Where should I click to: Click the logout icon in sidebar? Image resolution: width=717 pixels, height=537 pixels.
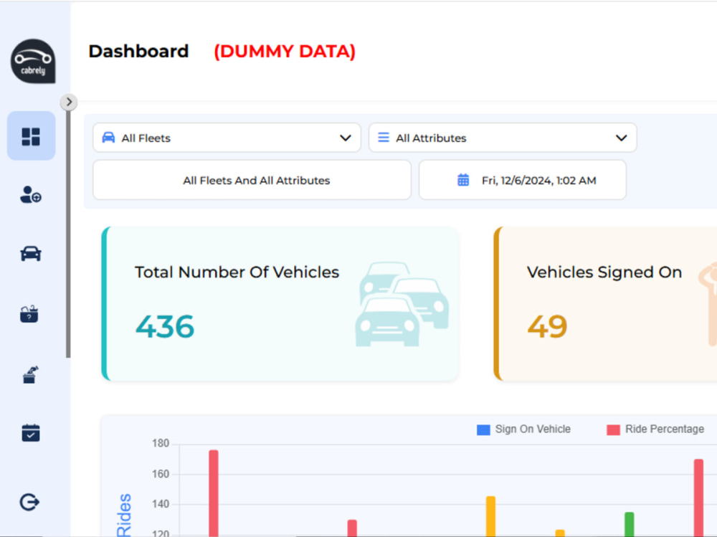point(29,502)
